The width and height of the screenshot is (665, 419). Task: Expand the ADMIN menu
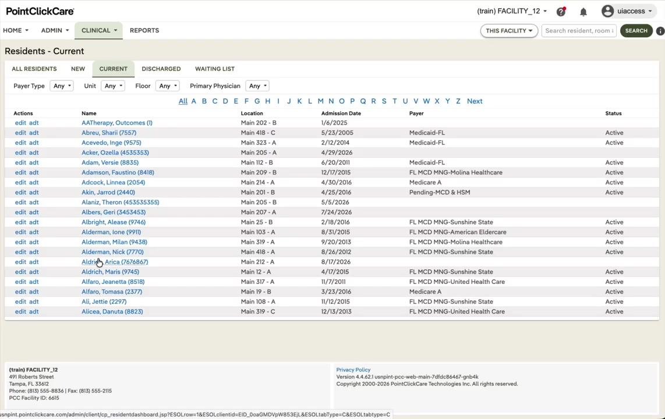(55, 30)
